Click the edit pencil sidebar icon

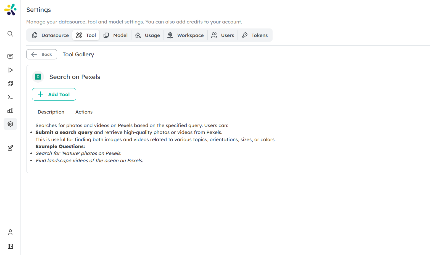pyautogui.click(x=10, y=148)
